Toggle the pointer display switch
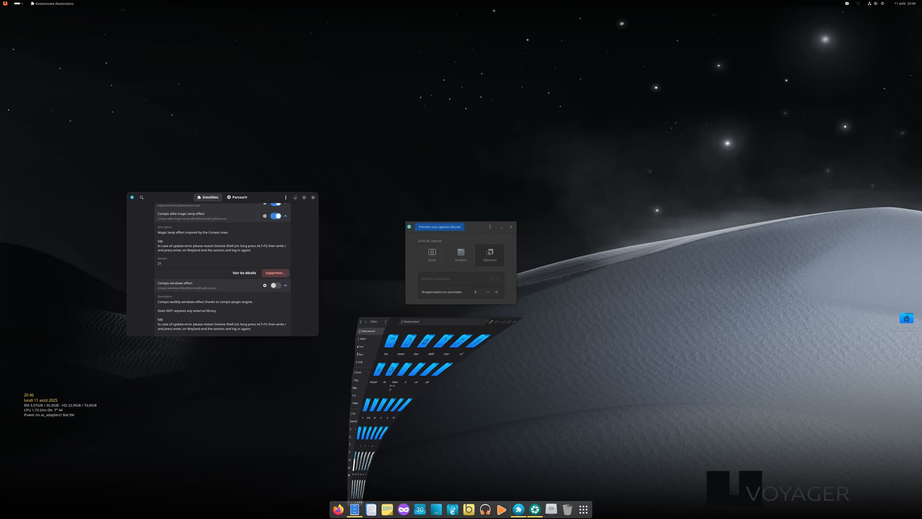 point(494,279)
